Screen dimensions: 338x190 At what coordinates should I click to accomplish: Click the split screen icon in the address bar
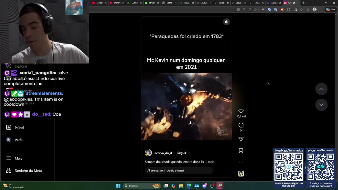coord(238,9)
